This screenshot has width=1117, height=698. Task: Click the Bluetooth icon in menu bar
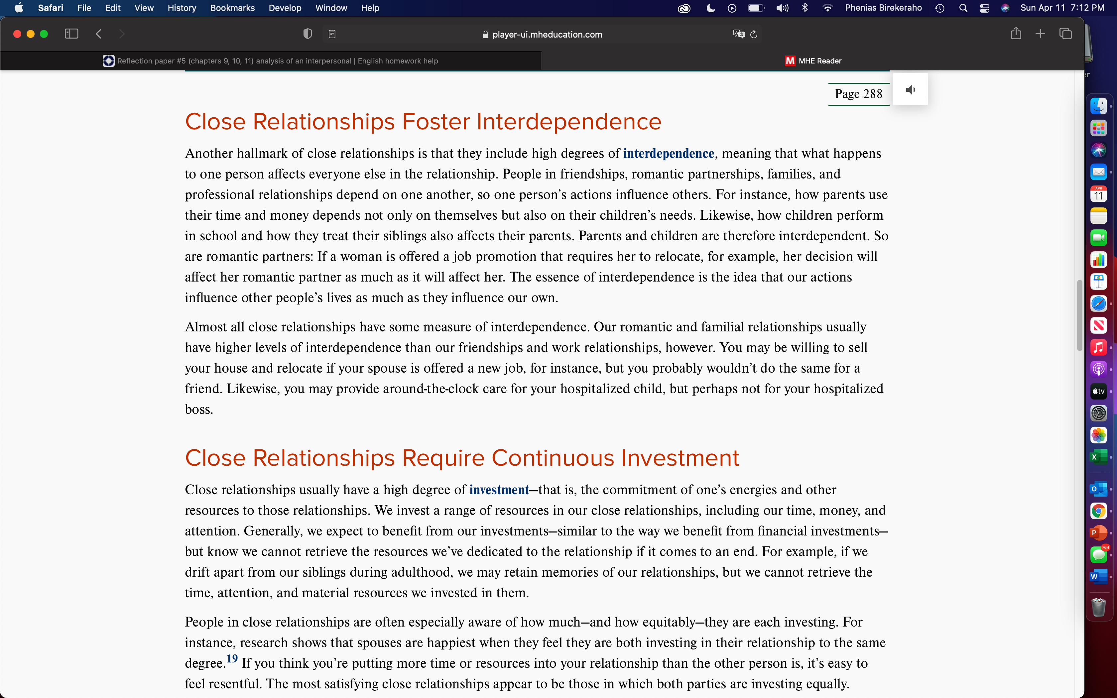(805, 8)
